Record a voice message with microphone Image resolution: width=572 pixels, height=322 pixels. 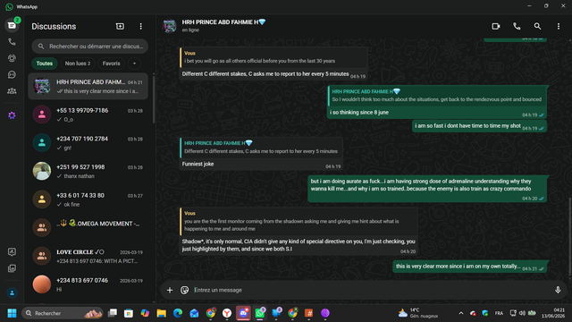point(558,290)
